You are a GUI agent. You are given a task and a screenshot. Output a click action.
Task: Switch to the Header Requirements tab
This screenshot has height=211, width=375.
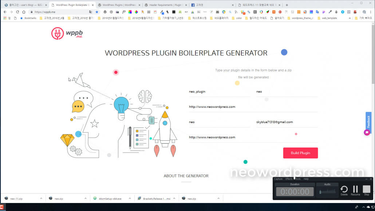(166, 5)
